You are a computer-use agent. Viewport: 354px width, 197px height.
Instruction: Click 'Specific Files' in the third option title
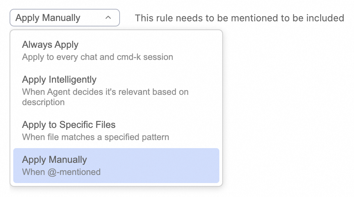coord(91,125)
